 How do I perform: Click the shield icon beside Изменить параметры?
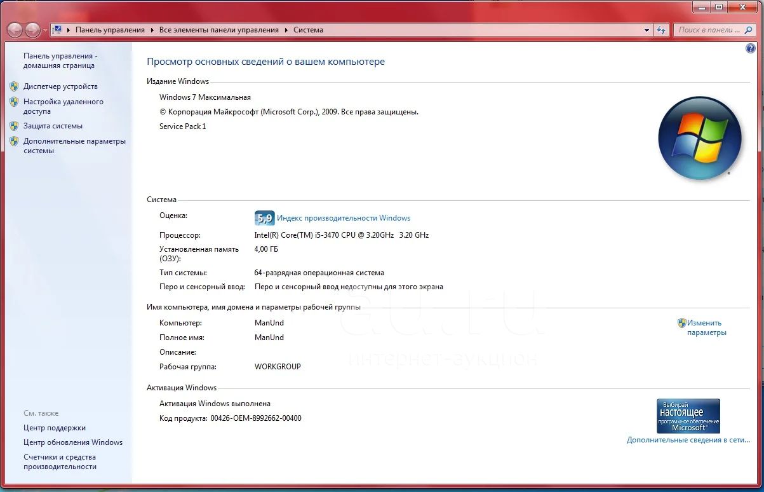point(682,323)
